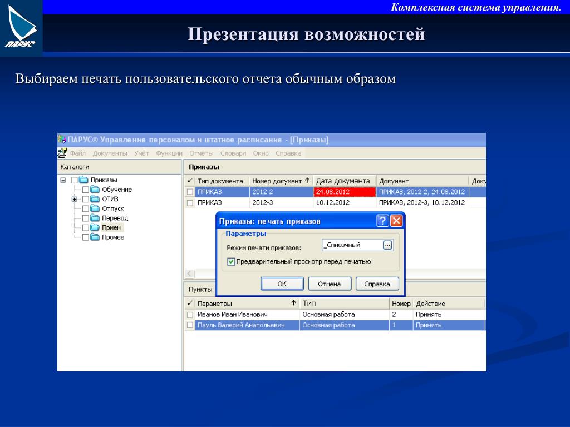Check the Перевод catalog checkbox
The image size is (570, 427).
pyautogui.click(x=85, y=218)
